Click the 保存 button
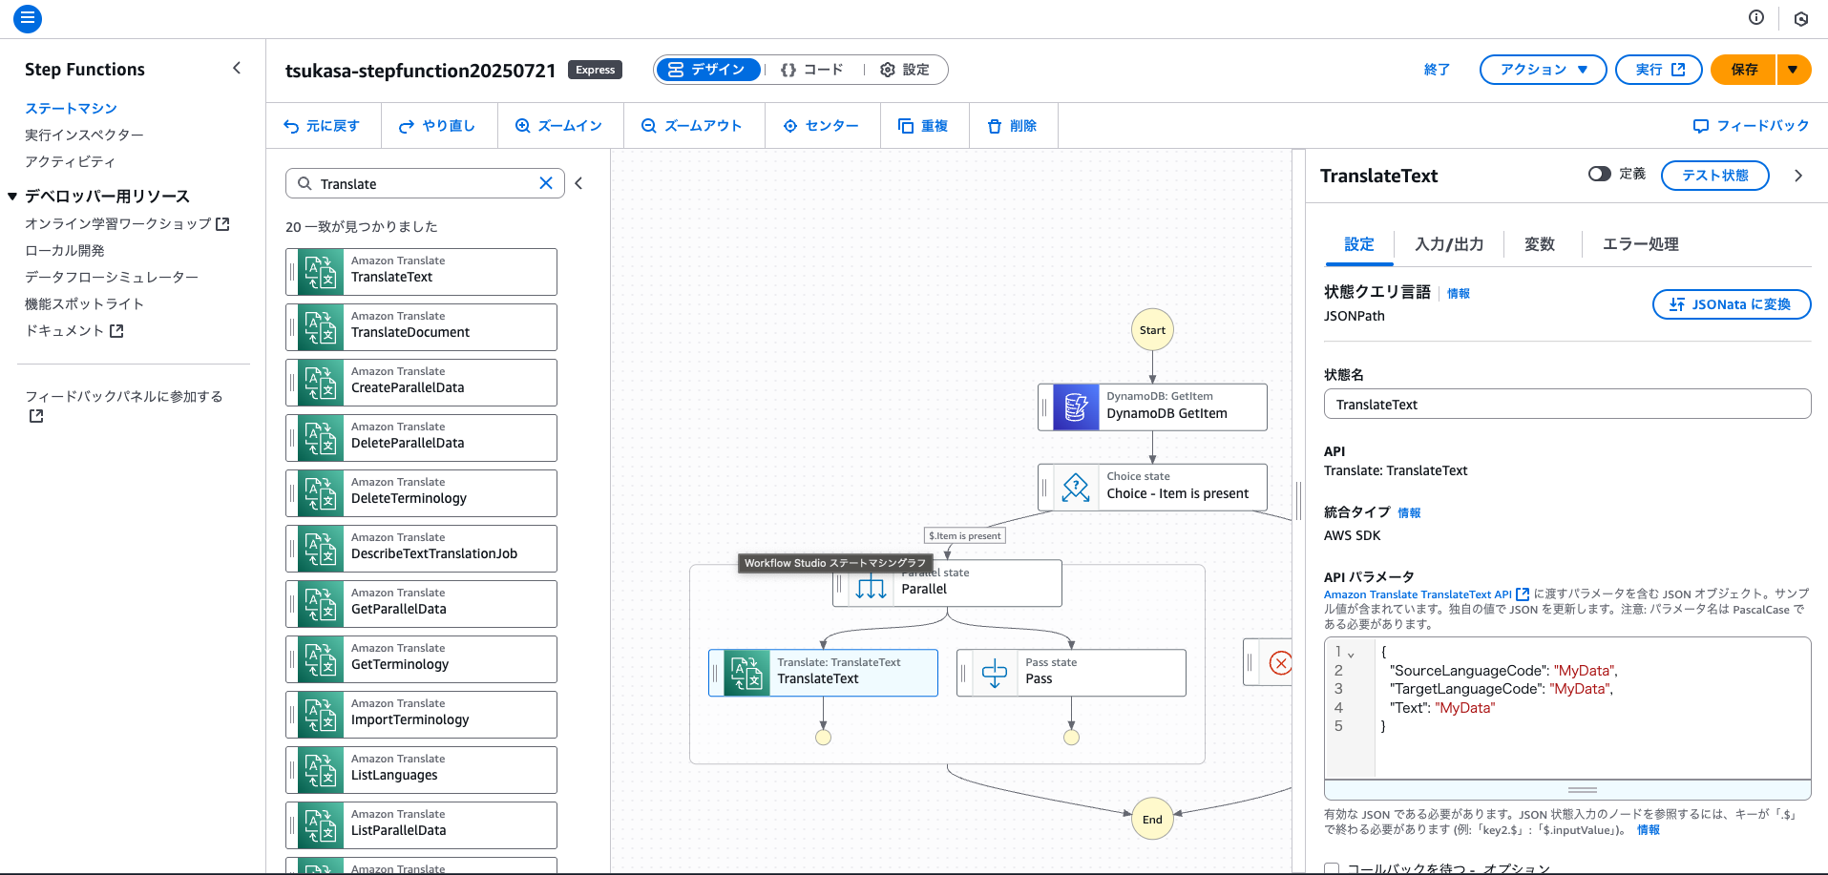1828x875 pixels. (1743, 70)
